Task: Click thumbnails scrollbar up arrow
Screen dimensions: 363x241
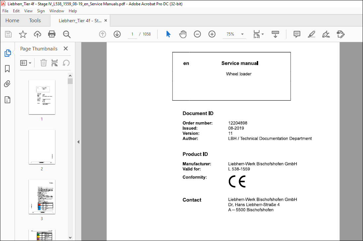Action: 70,76
